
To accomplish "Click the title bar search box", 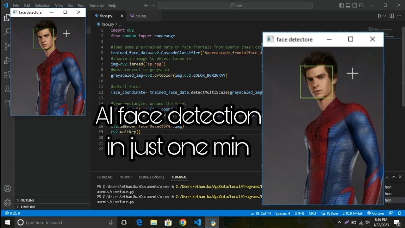I will tap(235, 5).
